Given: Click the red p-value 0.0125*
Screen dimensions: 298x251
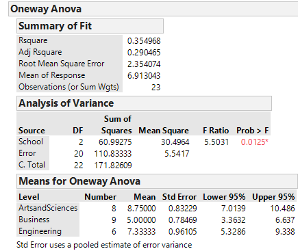Looking at the screenshot, I should click(255, 142).
